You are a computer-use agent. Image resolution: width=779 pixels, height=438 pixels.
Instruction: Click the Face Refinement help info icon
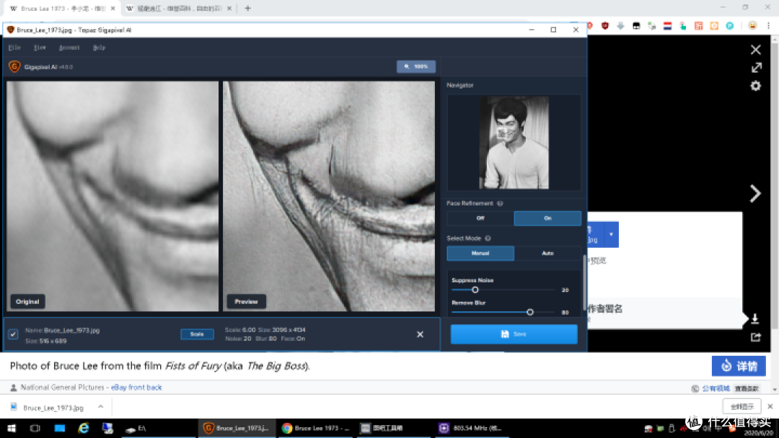click(x=501, y=203)
